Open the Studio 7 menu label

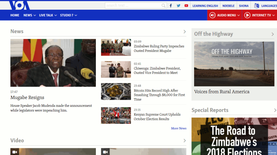(67, 15)
